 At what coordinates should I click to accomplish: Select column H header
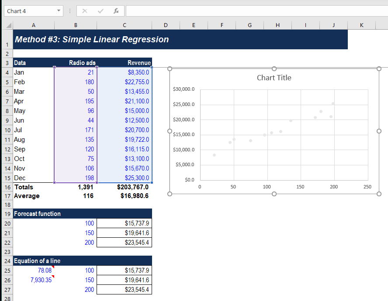(x=277, y=25)
